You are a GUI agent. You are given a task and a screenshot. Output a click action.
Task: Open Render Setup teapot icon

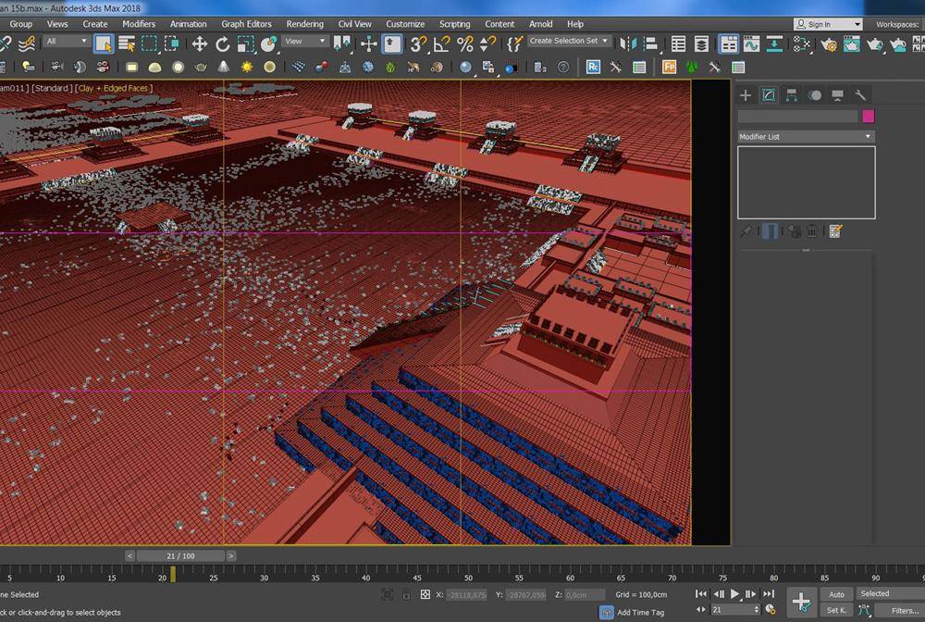click(829, 44)
